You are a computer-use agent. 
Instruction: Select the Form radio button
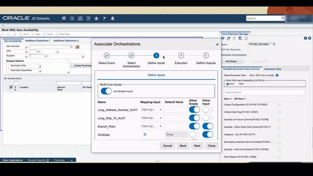coord(227,84)
